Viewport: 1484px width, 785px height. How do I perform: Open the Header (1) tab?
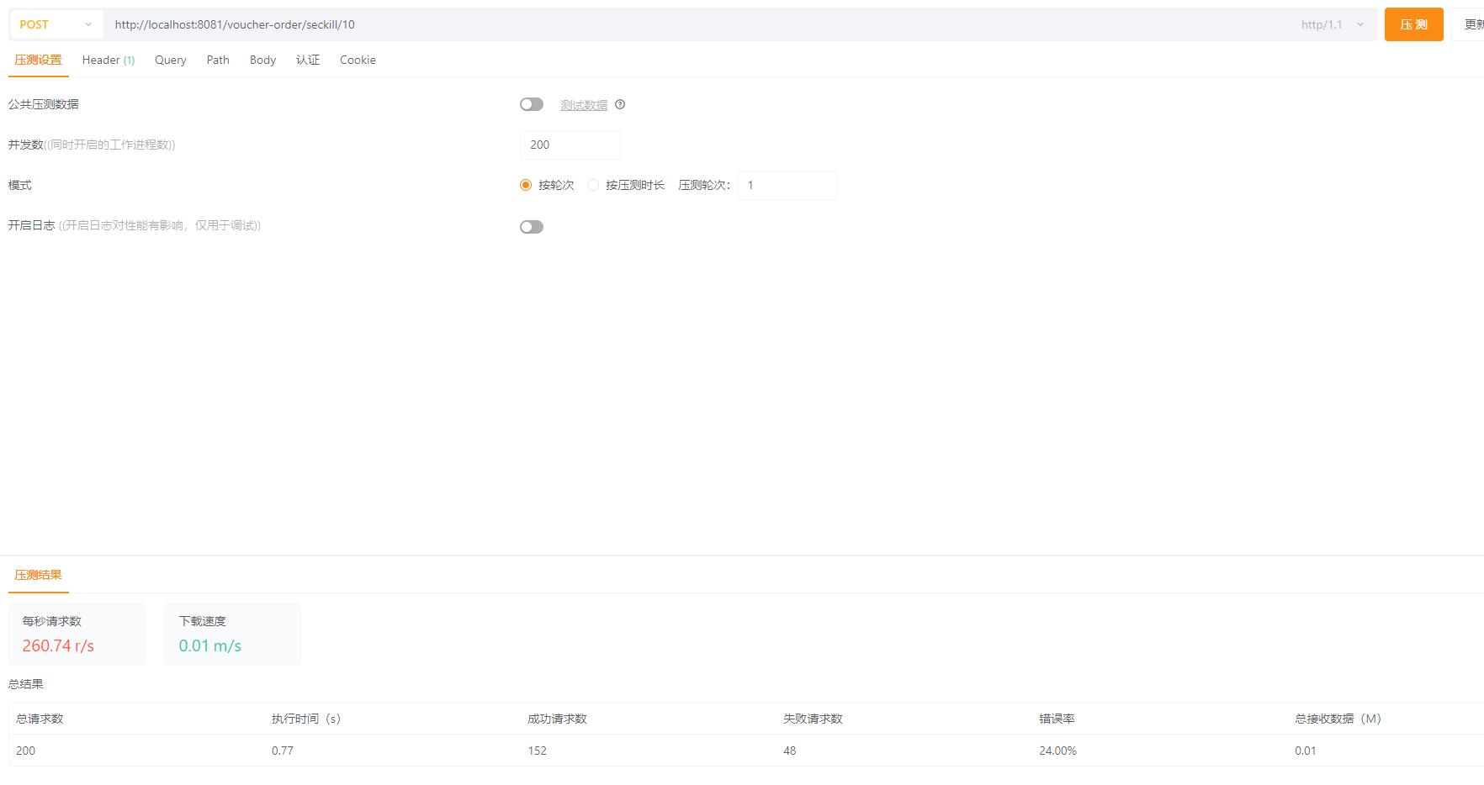point(109,60)
